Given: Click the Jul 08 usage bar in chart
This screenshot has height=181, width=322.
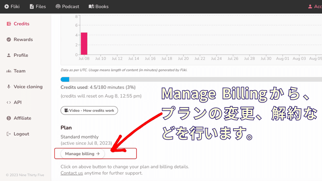Looking at the screenshot, I should pyautogui.click(x=84, y=43).
